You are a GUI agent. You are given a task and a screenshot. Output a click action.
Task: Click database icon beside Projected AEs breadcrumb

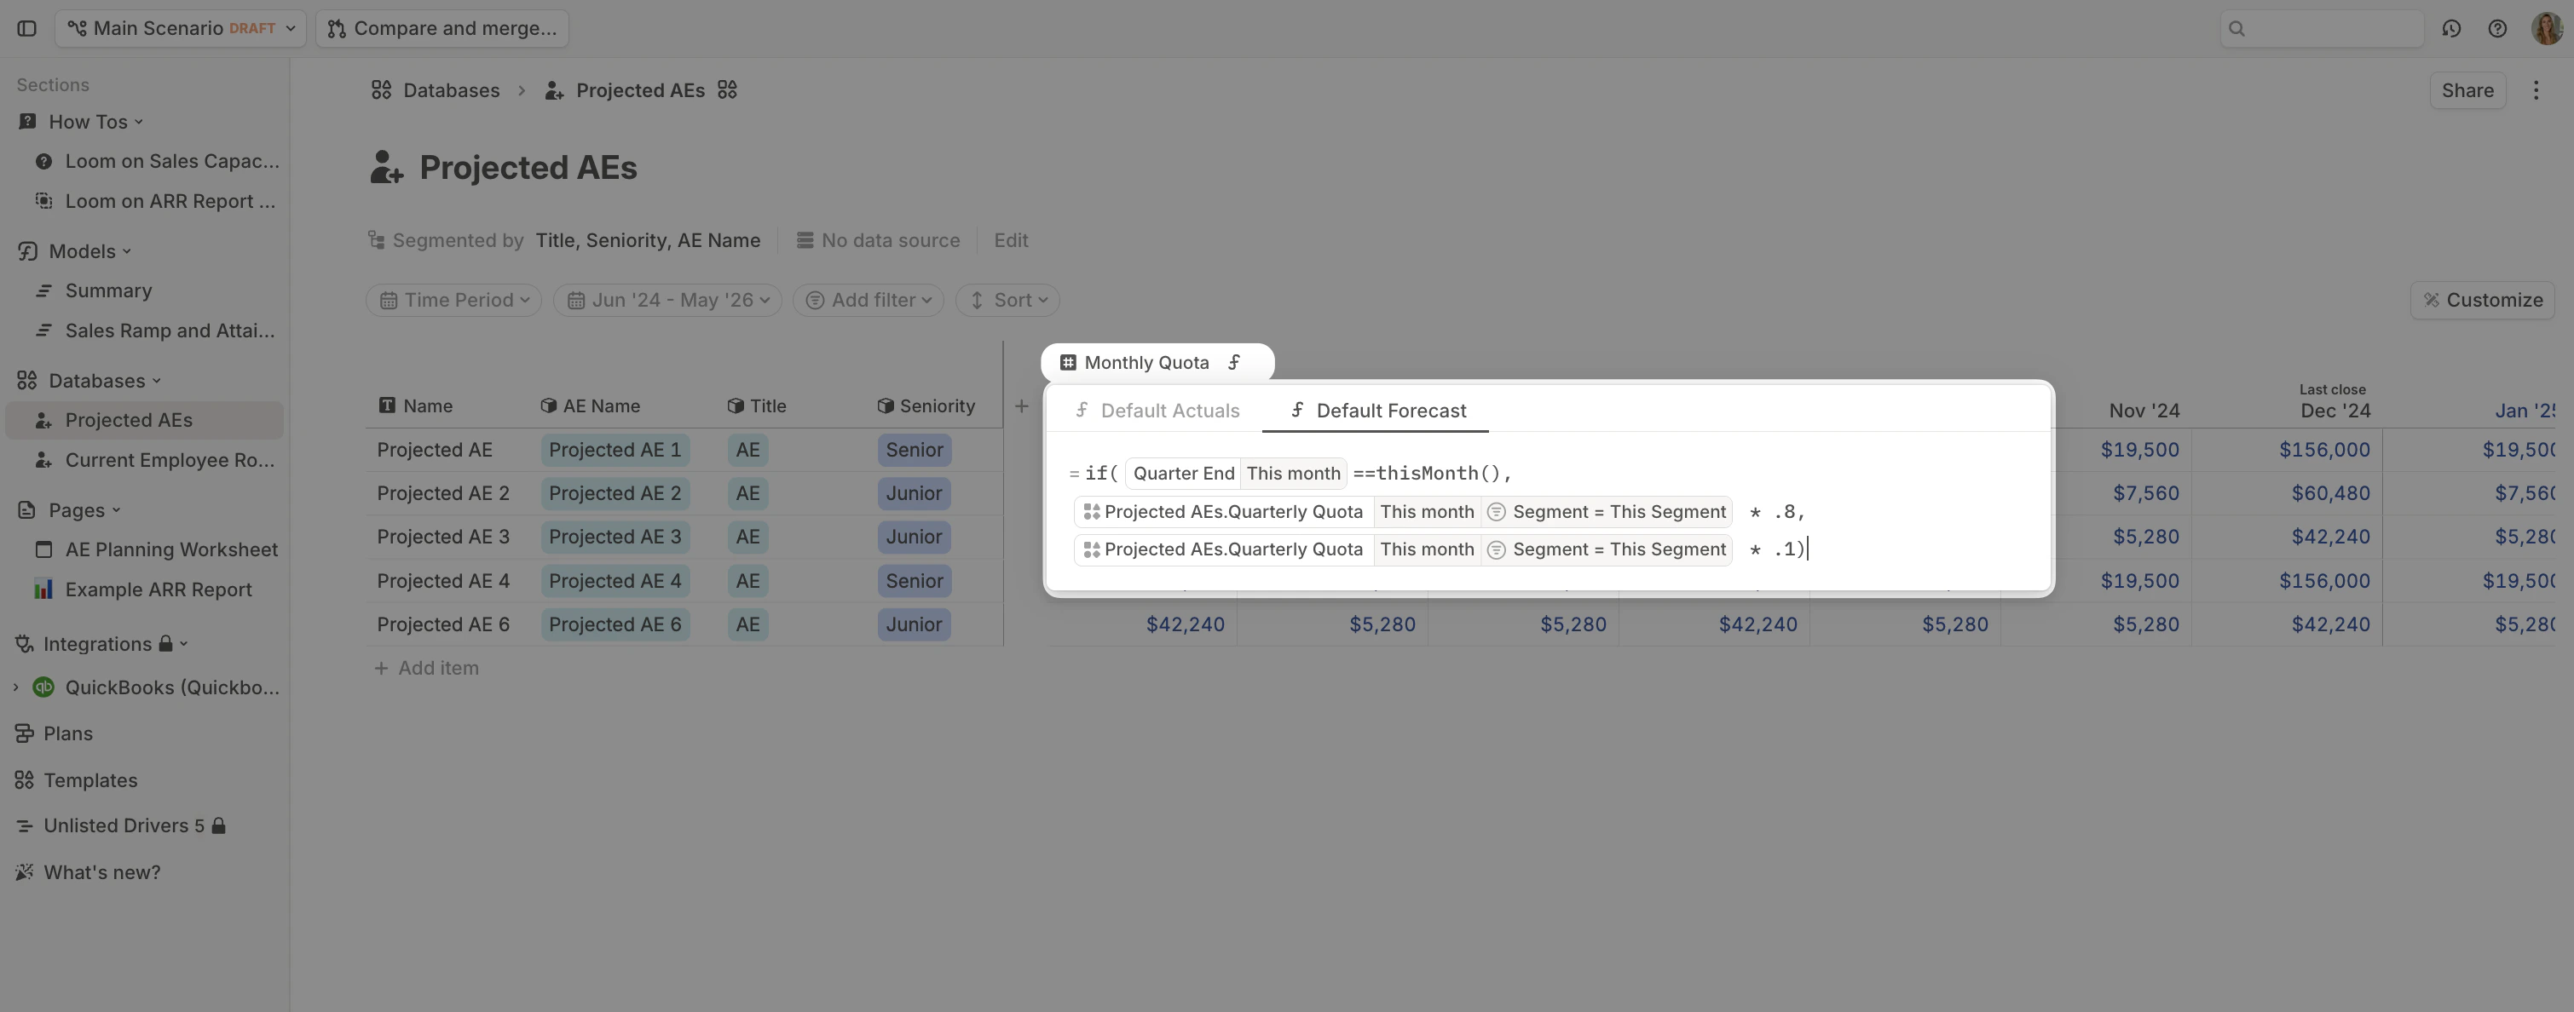727,91
